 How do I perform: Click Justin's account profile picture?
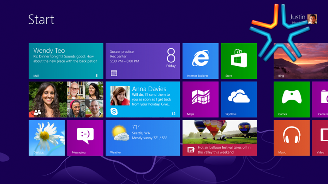(312, 19)
